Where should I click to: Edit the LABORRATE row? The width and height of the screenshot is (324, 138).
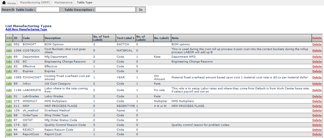9,90
